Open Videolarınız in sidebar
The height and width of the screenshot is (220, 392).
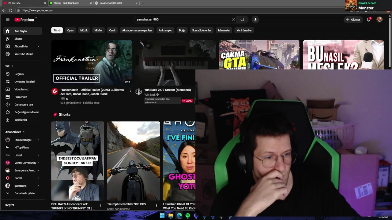[x=23, y=89]
